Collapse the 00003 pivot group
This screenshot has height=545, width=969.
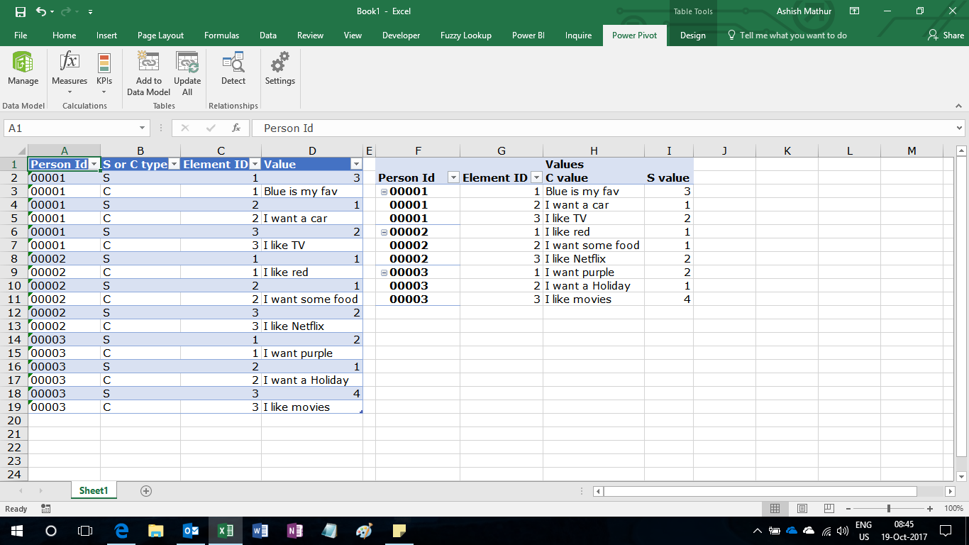click(x=384, y=272)
